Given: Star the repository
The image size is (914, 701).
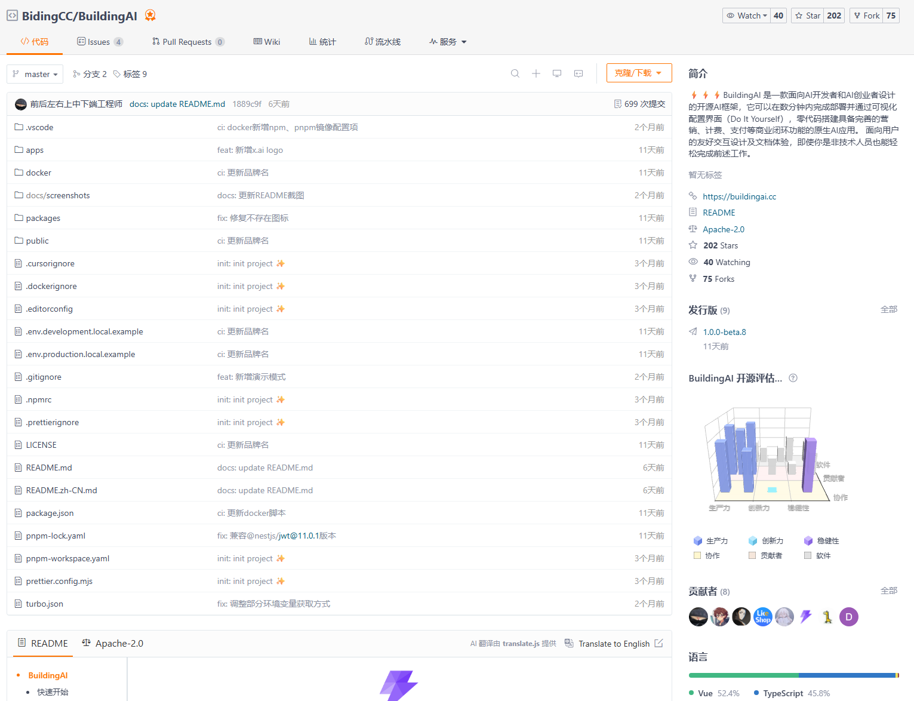Looking at the screenshot, I should (807, 16).
